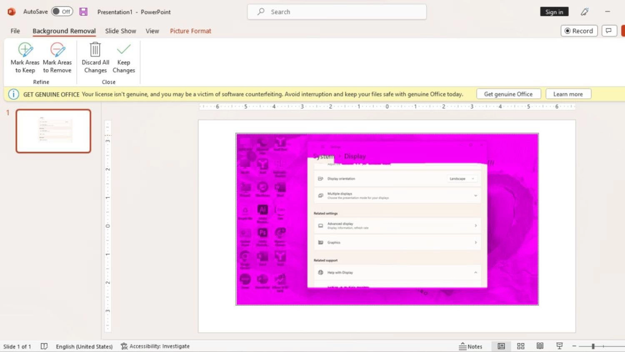The width and height of the screenshot is (625, 352).
Task: Click English (United States) language indicator
Action: coord(84,346)
